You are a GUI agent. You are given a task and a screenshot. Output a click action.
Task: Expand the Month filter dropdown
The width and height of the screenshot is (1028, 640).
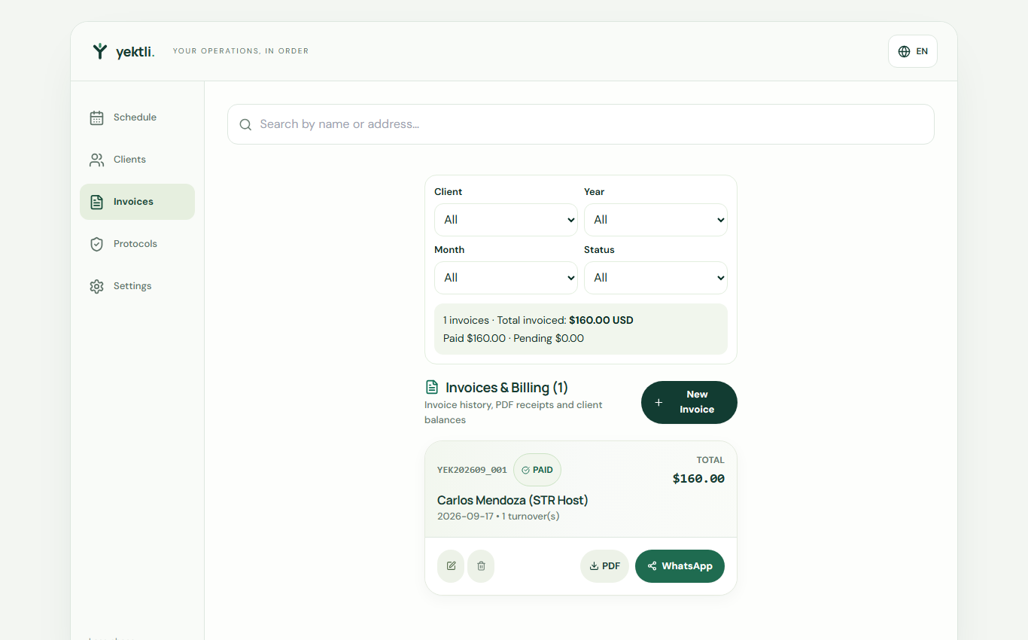506,278
